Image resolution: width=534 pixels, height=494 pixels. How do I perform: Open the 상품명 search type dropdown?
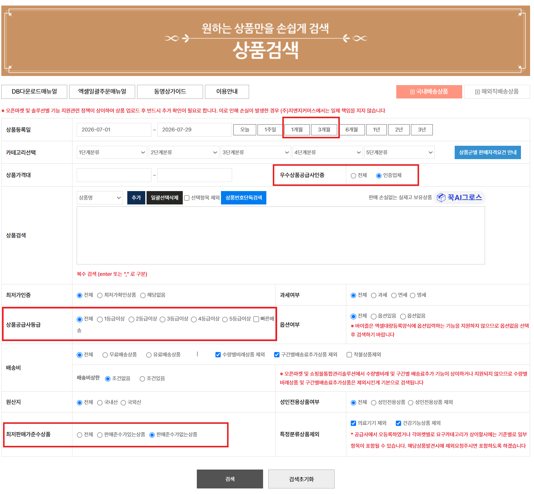pos(100,198)
